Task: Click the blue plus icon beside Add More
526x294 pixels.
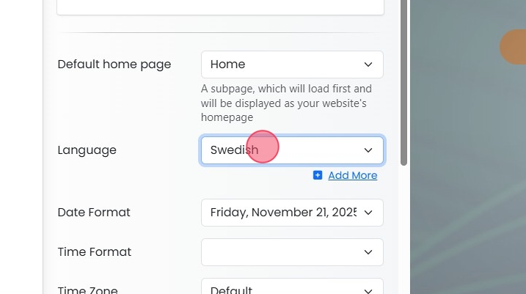Action: point(318,175)
